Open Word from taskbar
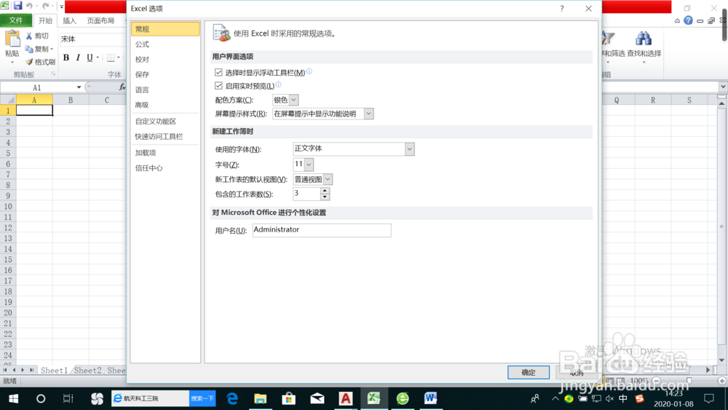Image resolution: width=728 pixels, height=410 pixels. pyautogui.click(x=430, y=398)
